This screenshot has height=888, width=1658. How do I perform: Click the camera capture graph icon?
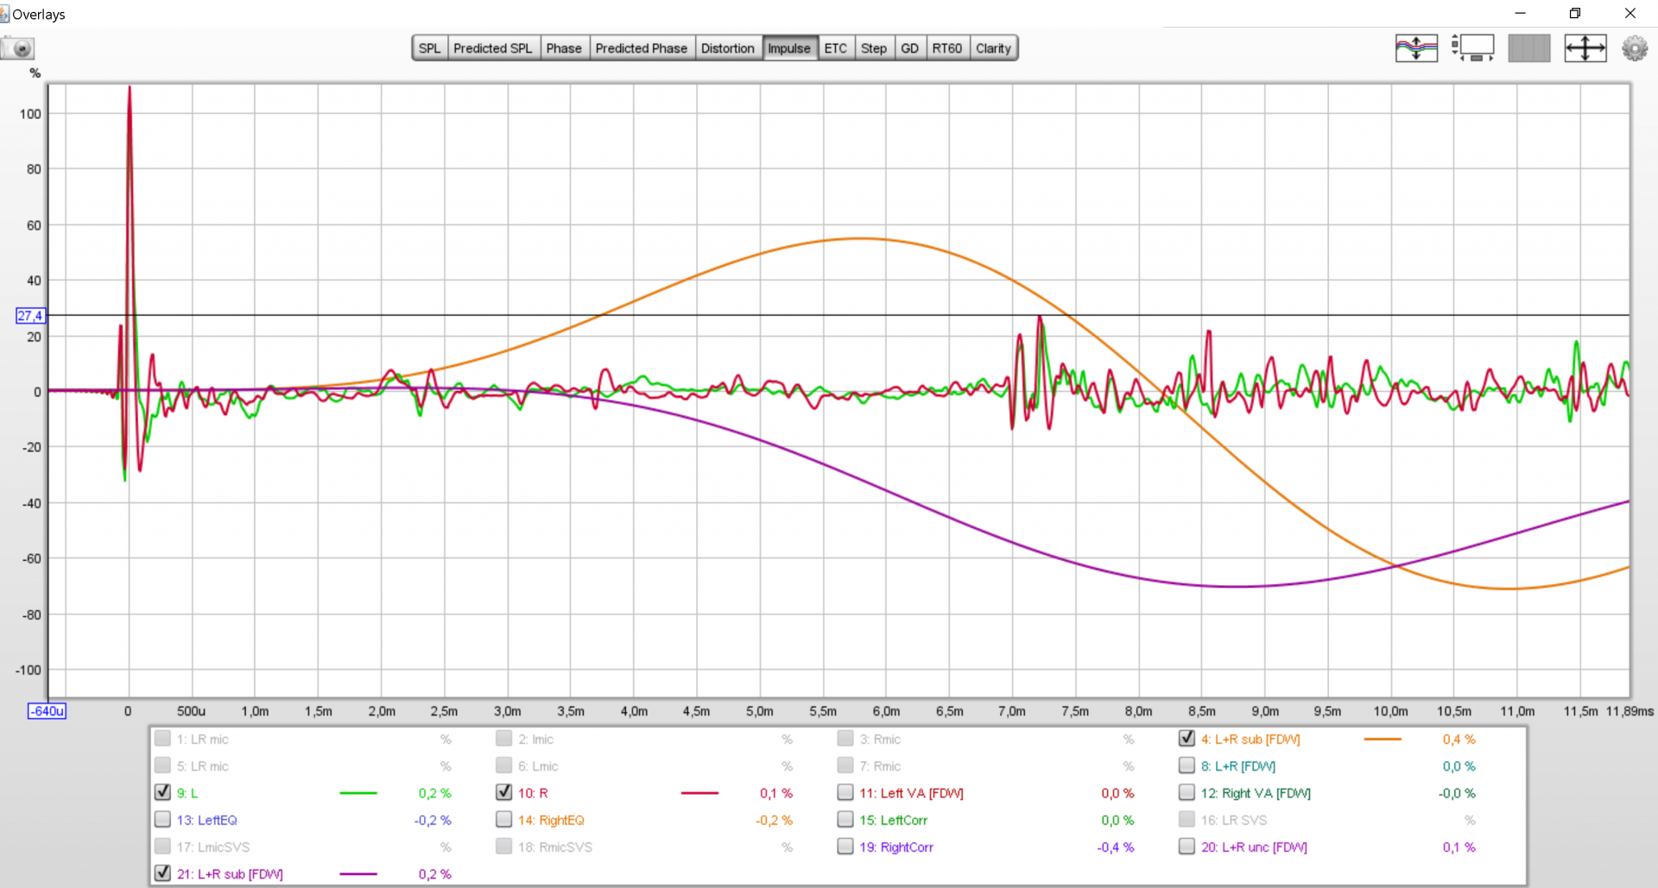18,48
